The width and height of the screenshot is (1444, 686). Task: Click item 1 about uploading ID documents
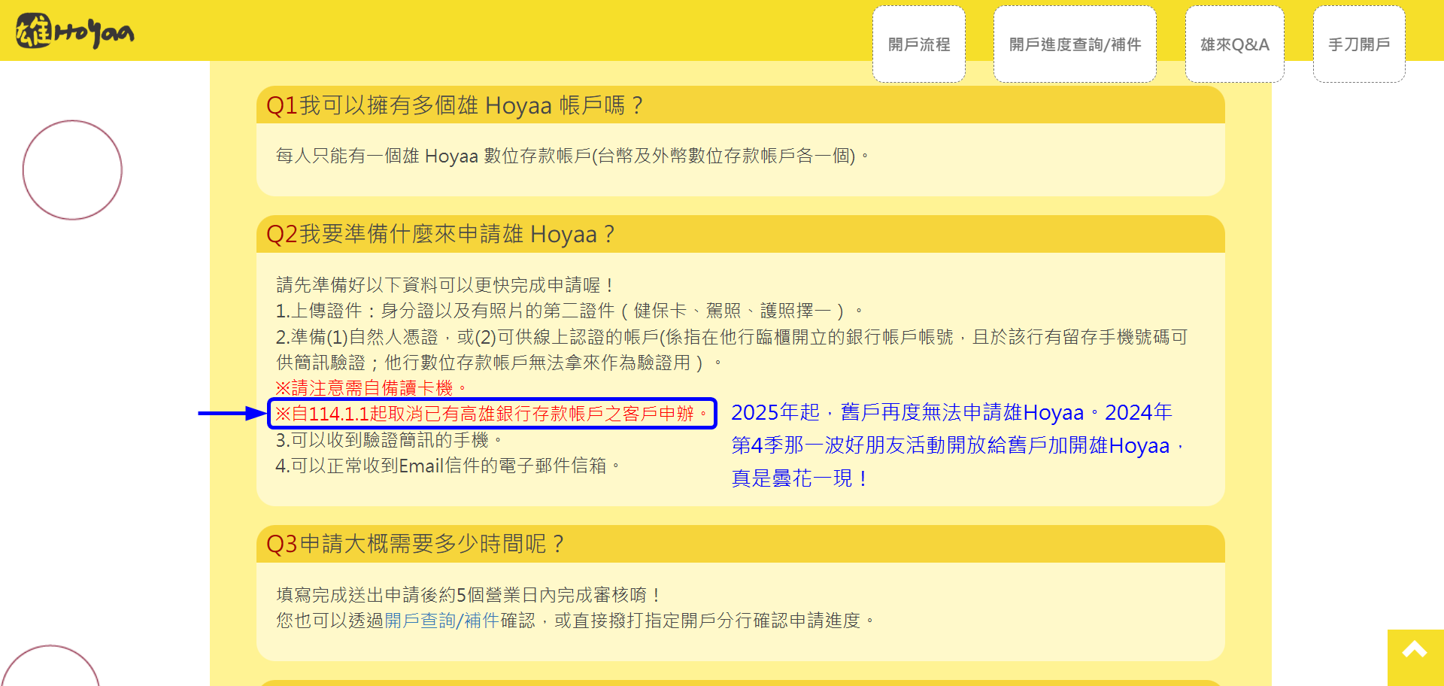coord(569,311)
